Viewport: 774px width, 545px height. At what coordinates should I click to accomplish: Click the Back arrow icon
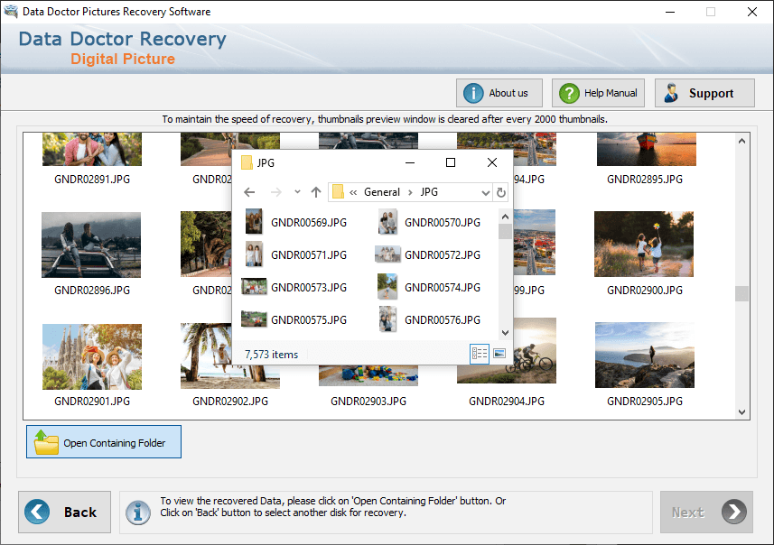(x=37, y=512)
